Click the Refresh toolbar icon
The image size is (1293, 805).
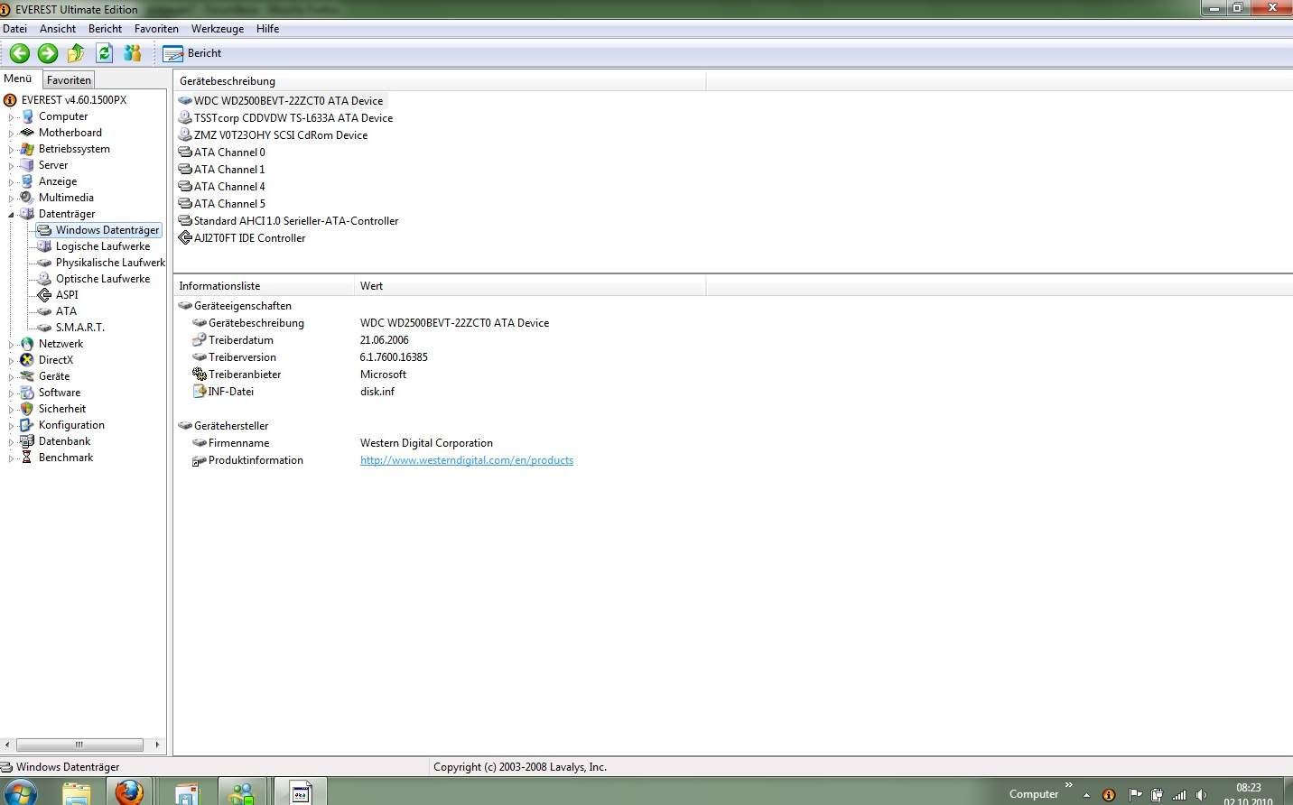[105, 53]
